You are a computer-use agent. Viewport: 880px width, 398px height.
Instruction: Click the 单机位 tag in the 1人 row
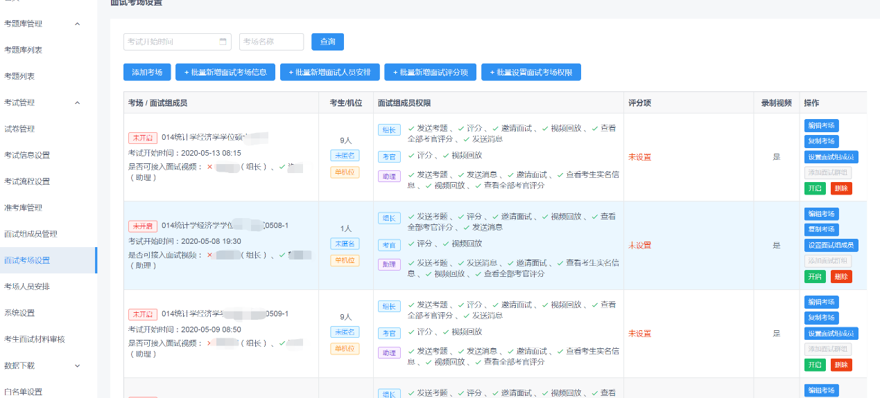(345, 260)
